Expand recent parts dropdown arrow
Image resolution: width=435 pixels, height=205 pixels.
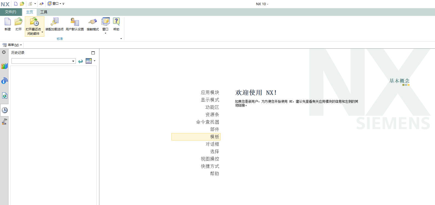point(42,32)
